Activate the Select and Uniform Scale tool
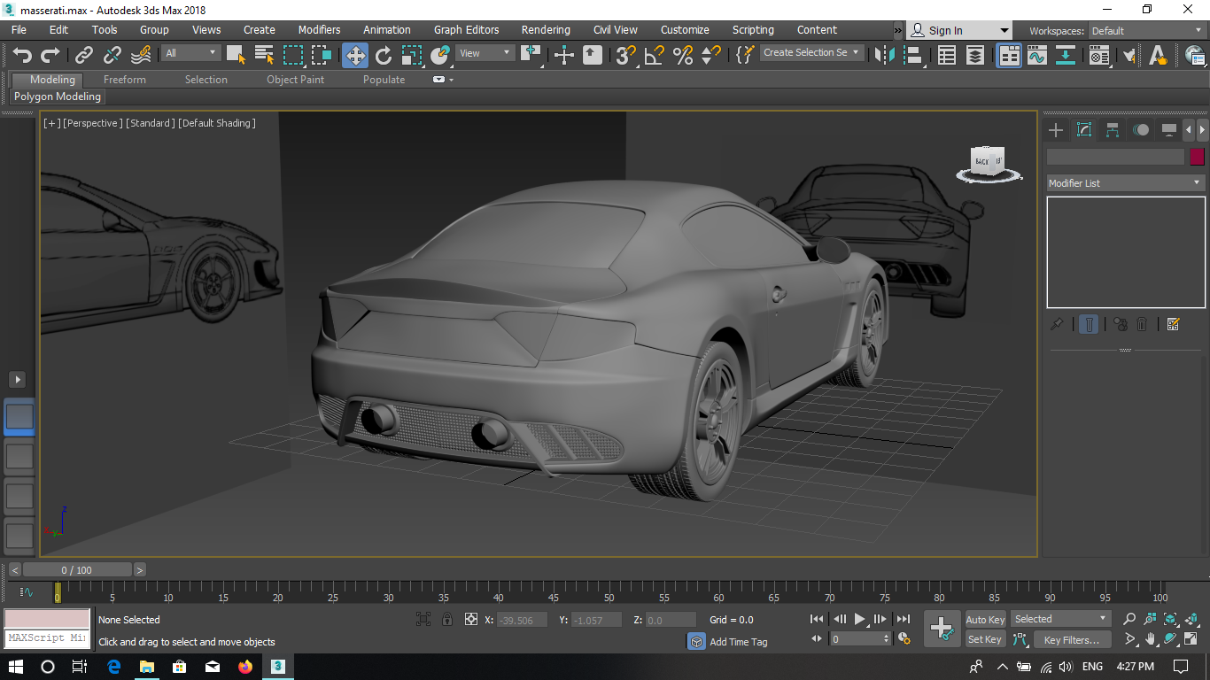Viewport: 1210px width, 680px height. click(x=412, y=56)
